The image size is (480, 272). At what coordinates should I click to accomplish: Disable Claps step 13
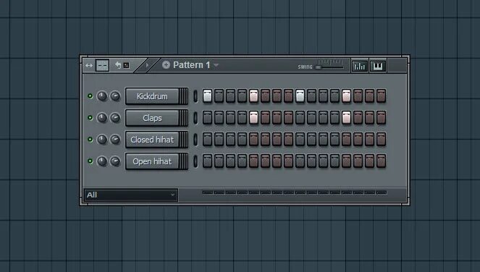tap(346, 117)
